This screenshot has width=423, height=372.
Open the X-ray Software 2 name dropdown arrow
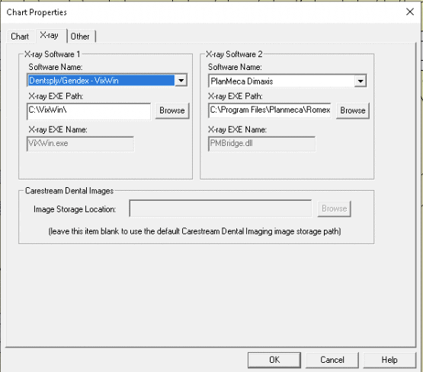(x=361, y=81)
